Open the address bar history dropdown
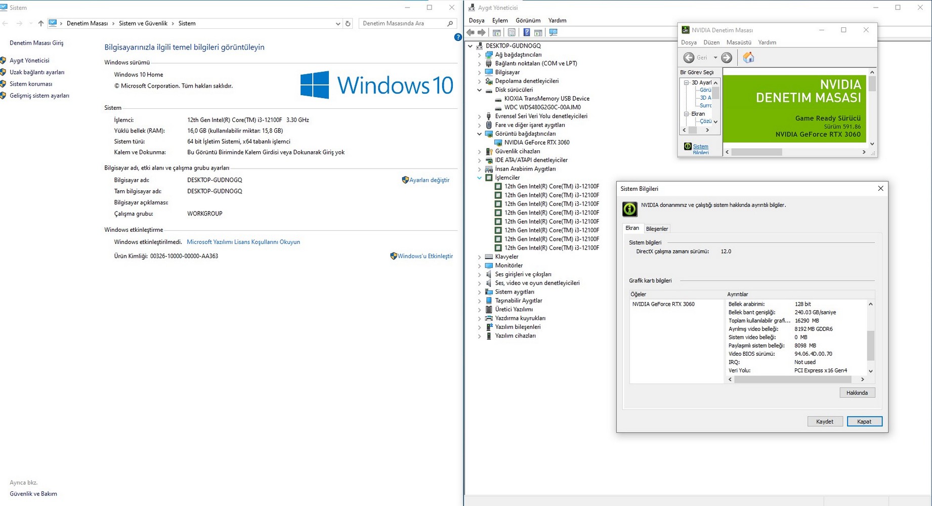932x506 pixels. (x=338, y=23)
